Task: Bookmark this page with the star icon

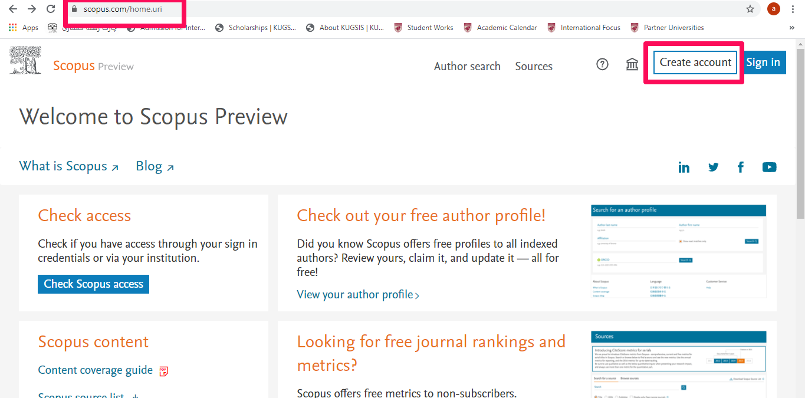Action: [x=750, y=9]
